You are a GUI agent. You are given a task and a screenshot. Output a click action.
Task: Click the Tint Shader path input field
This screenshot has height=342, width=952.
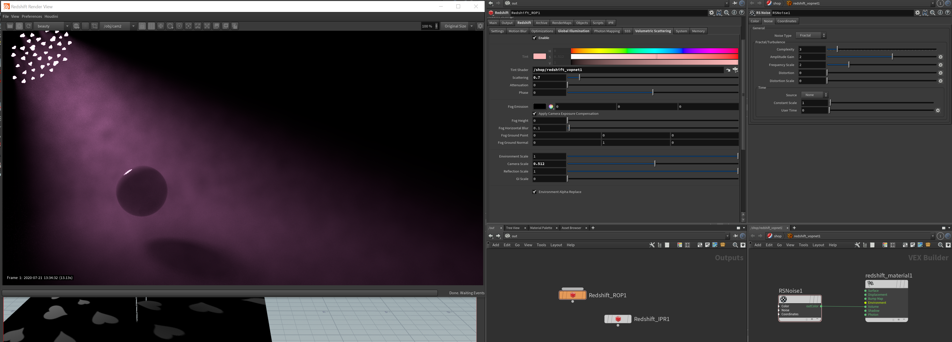pyautogui.click(x=628, y=70)
